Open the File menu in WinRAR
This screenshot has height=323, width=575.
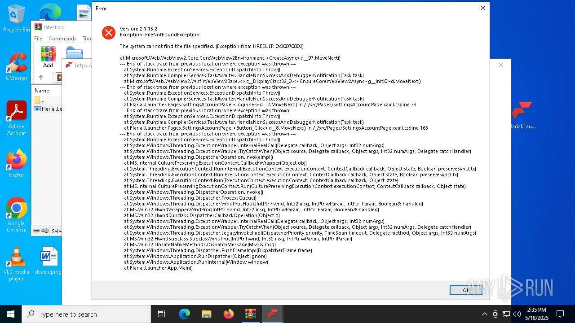tap(38, 39)
